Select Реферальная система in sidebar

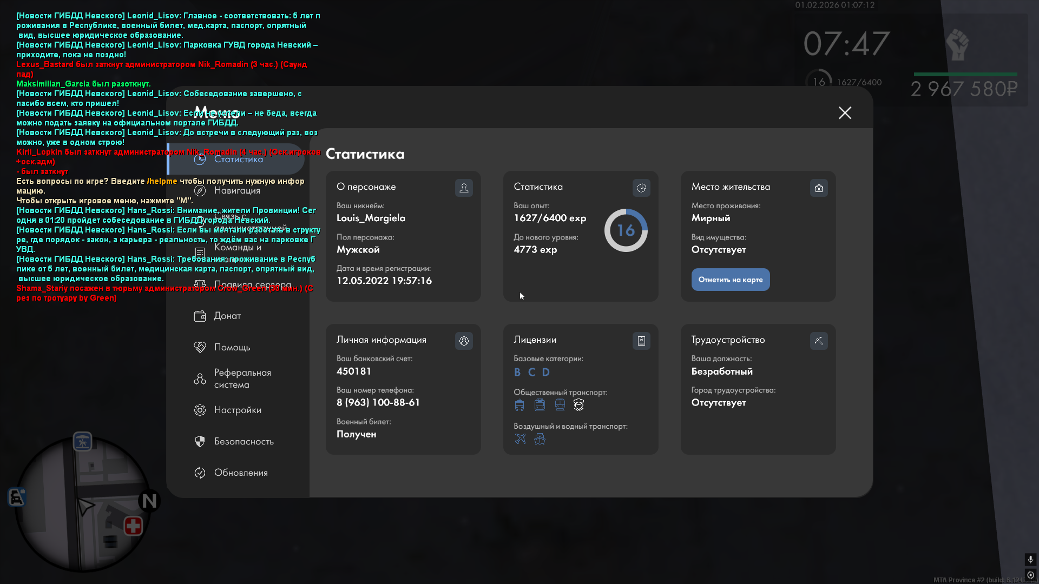241,379
